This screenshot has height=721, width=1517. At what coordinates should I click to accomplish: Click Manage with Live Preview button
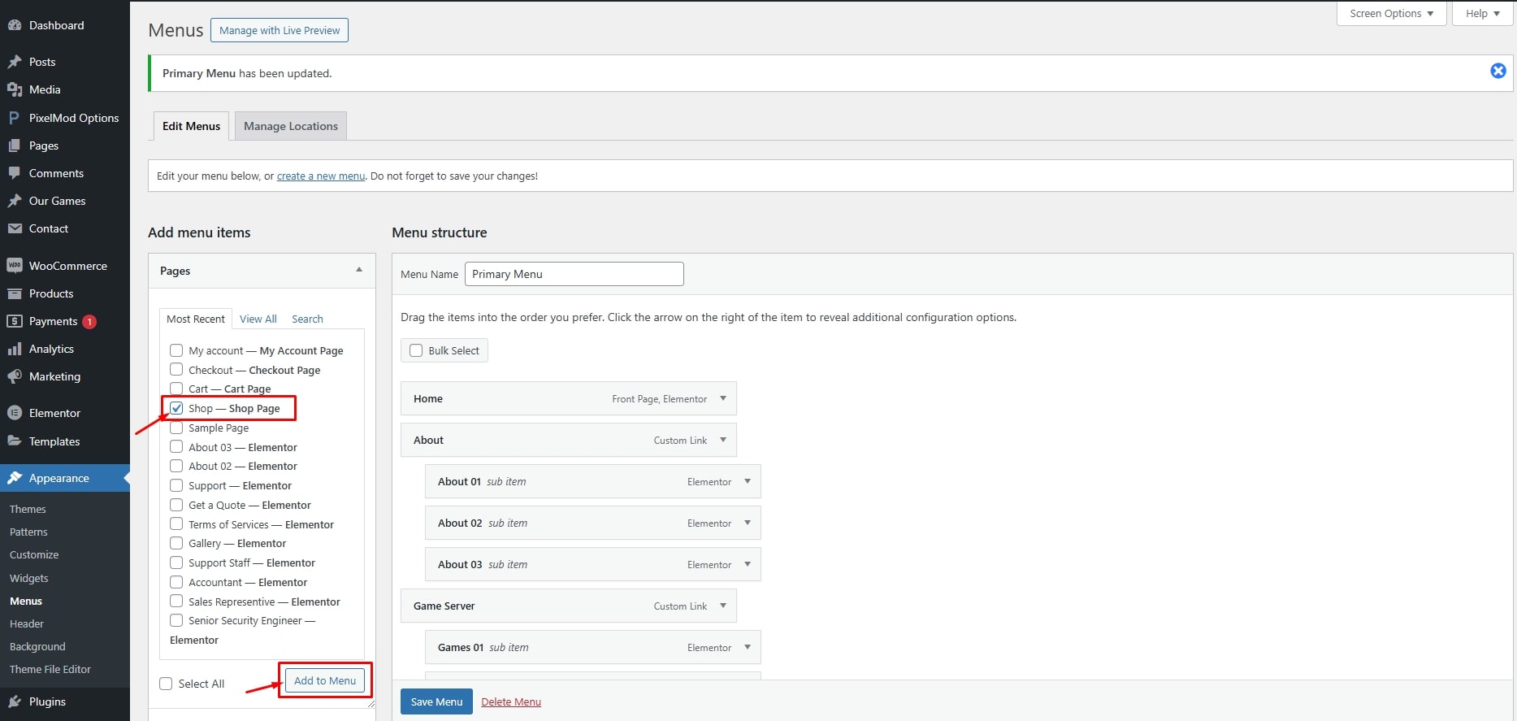point(280,30)
